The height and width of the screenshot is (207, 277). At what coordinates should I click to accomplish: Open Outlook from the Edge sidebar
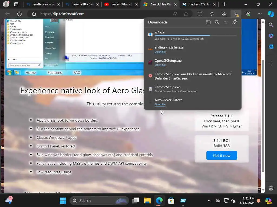coord(271,47)
